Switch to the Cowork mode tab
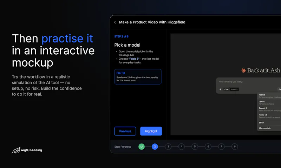The width and height of the screenshot is (281, 168). tap(234, 89)
